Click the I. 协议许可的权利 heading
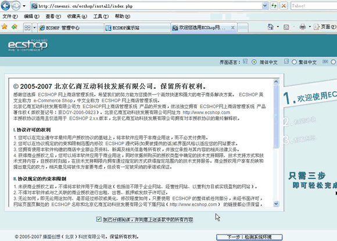This screenshot has width=337, height=241. coord(32,130)
